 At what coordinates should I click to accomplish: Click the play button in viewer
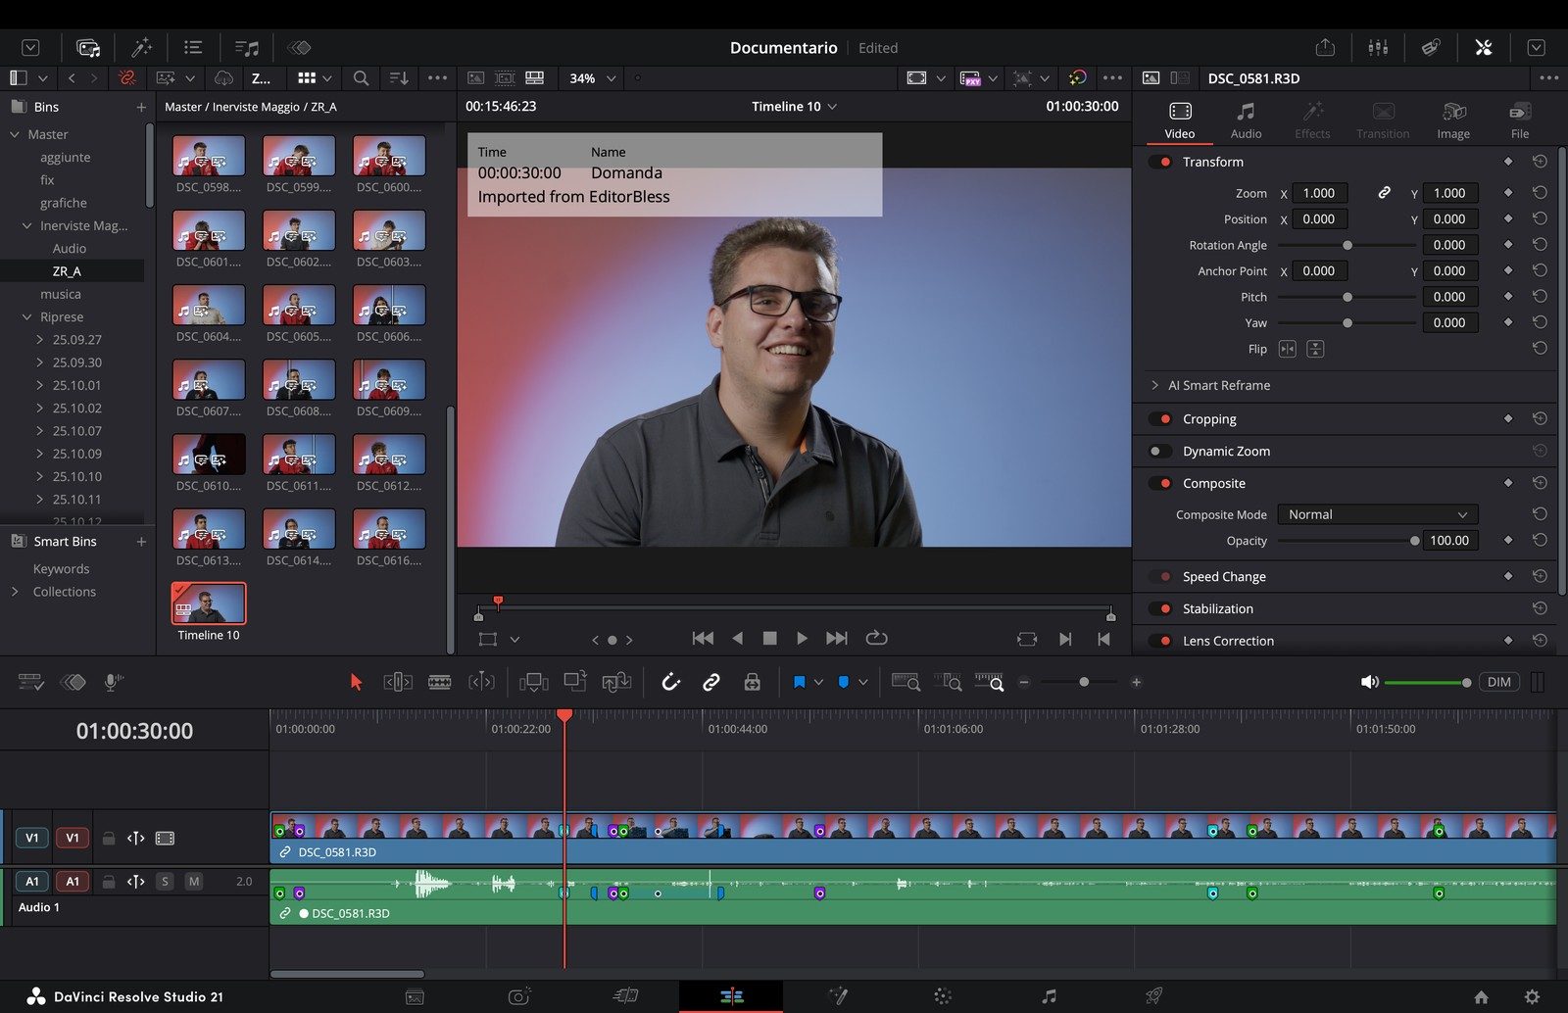tap(802, 638)
